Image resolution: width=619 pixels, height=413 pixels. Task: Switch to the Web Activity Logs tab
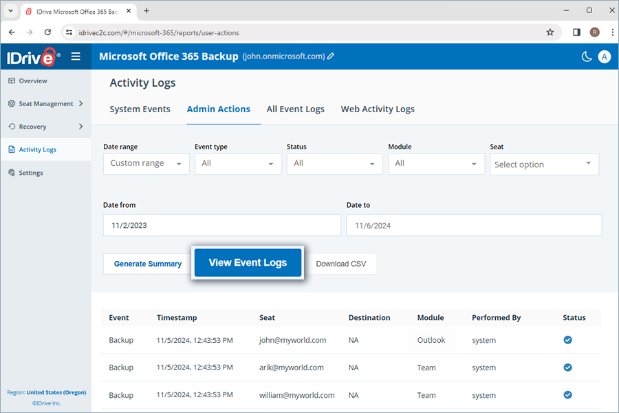click(x=378, y=109)
